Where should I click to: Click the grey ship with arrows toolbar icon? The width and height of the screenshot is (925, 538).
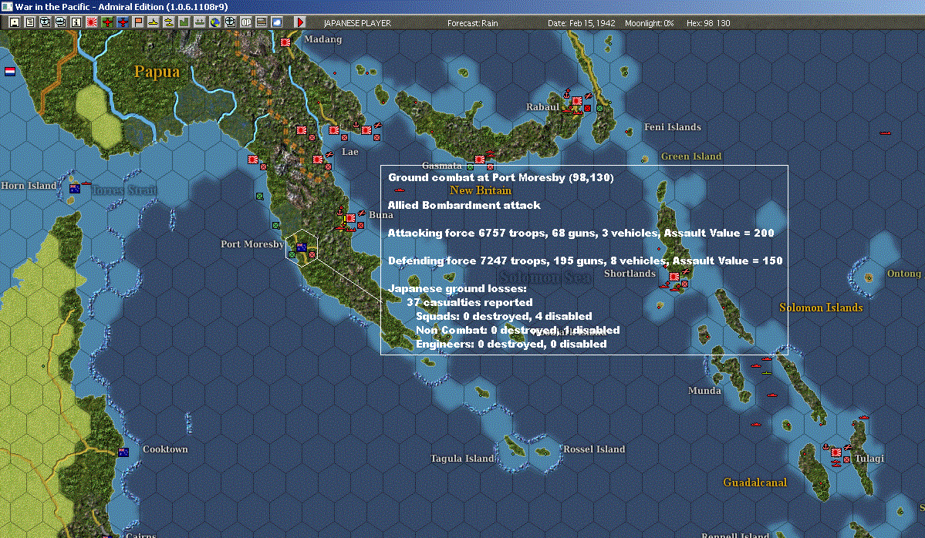[199, 22]
